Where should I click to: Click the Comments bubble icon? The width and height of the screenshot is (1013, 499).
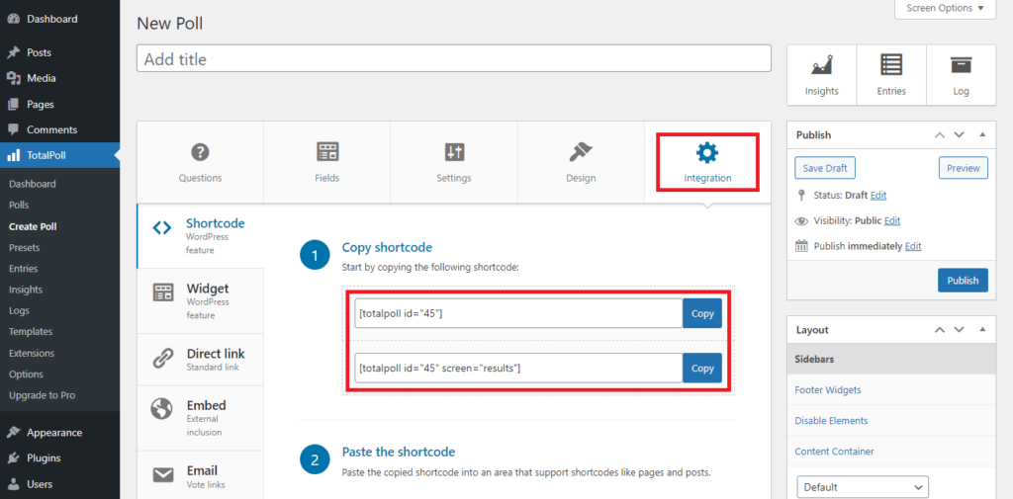click(x=14, y=129)
